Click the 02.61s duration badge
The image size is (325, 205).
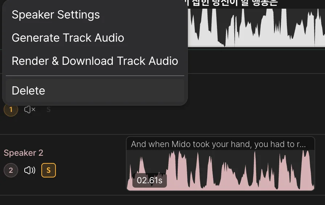click(x=149, y=180)
